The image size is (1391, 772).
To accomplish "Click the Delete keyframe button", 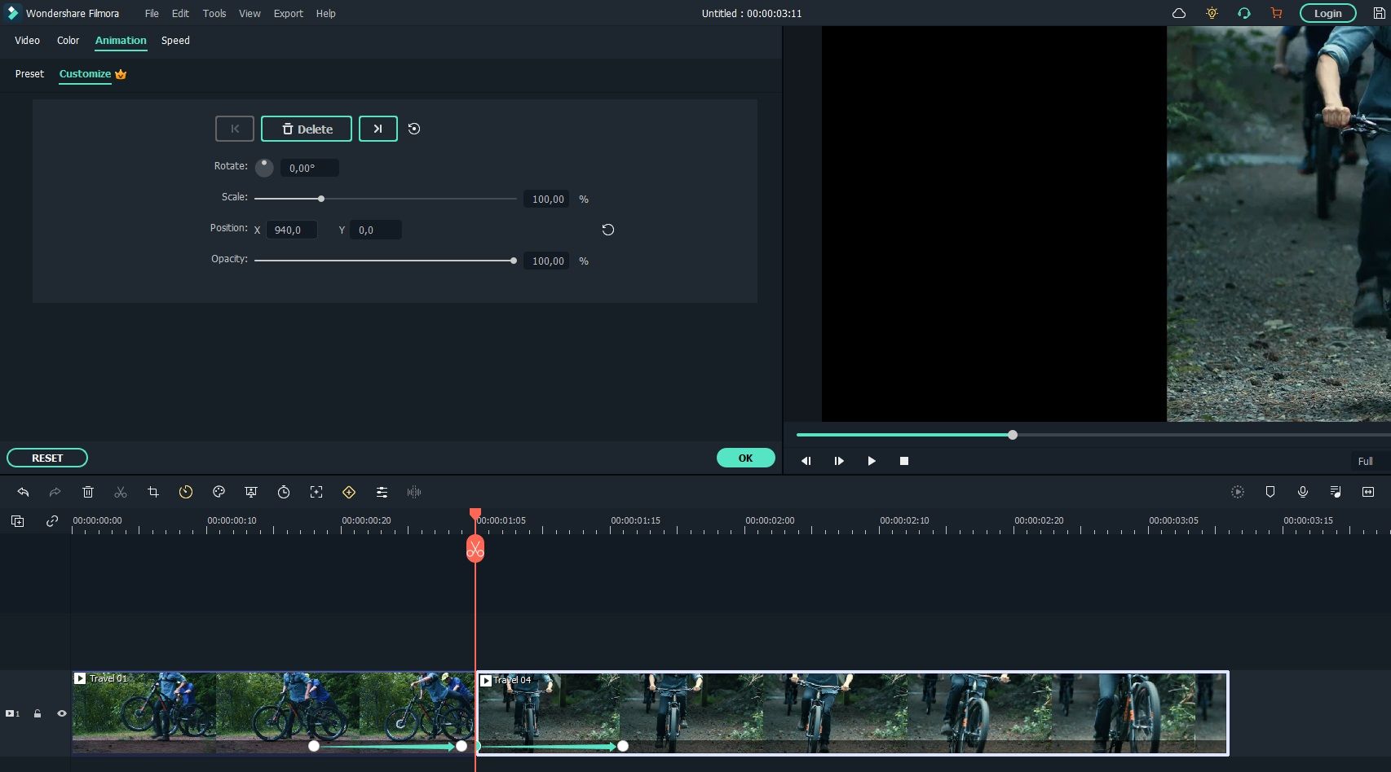I will [x=307, y=129].
